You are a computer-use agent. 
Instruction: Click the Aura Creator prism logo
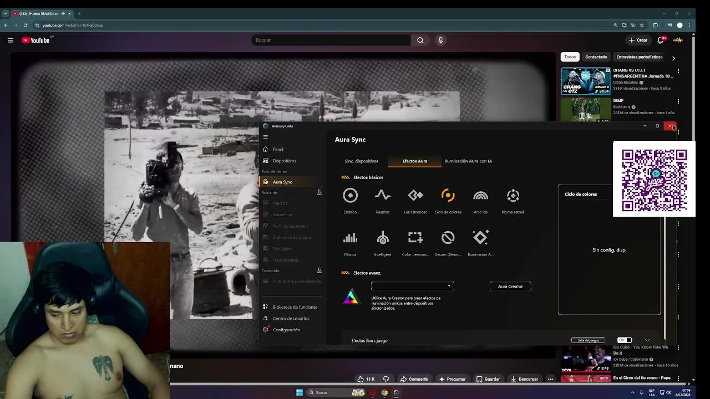(351, 297)
